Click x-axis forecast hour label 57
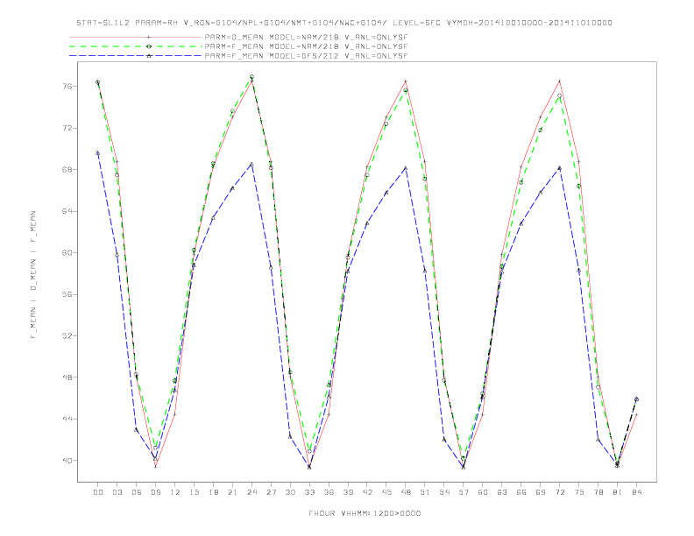Viewport: 694px width, 536px height. pyautogui.click(x=464, y=492)
